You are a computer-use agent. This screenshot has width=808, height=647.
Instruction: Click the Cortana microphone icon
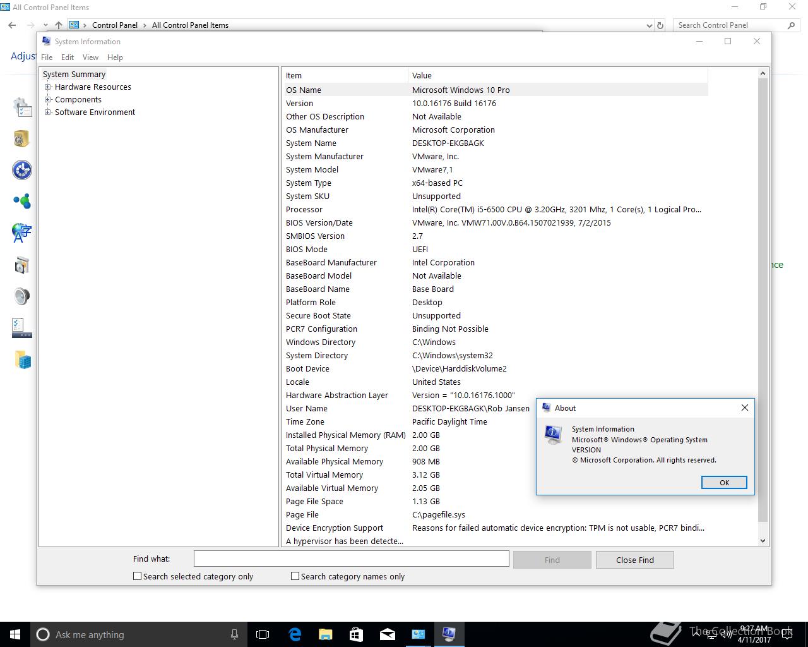click(234, 634)
